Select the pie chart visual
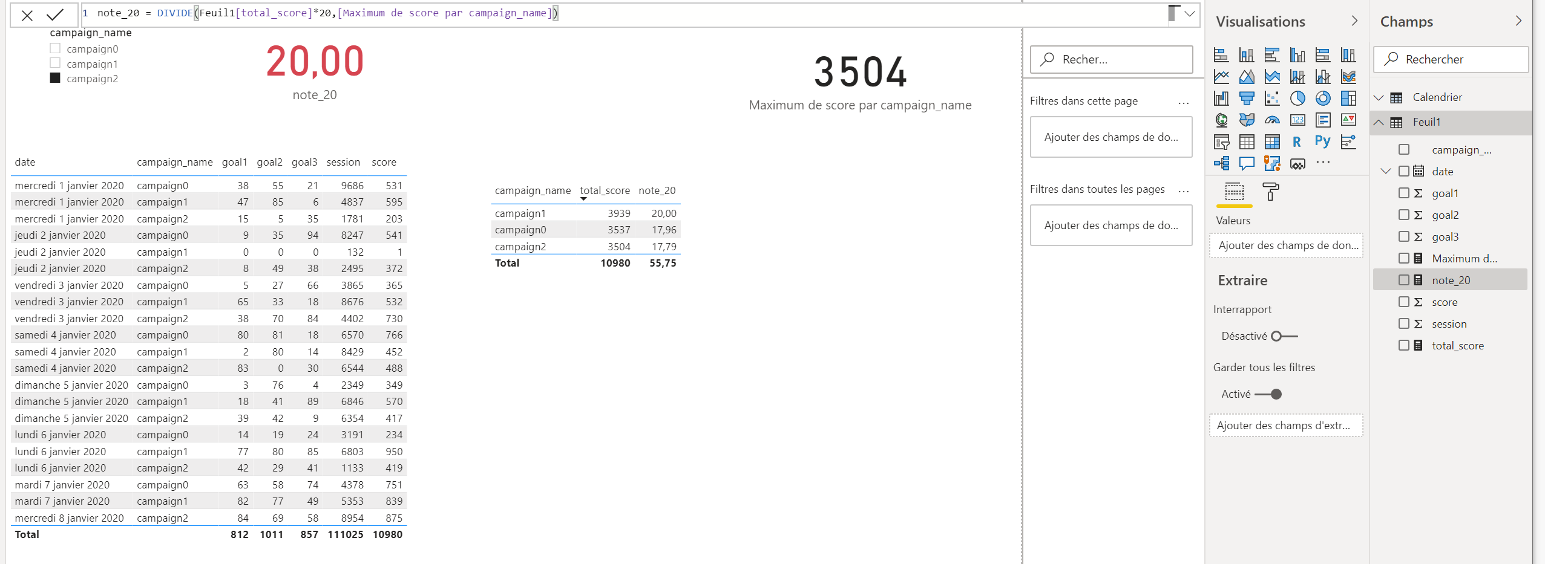The image size is (1545, 564). (x=1297, y=99)
